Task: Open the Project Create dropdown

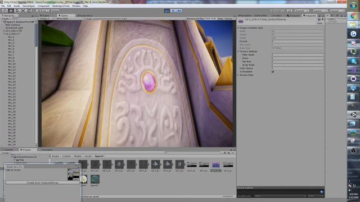Action: (6, 153)
